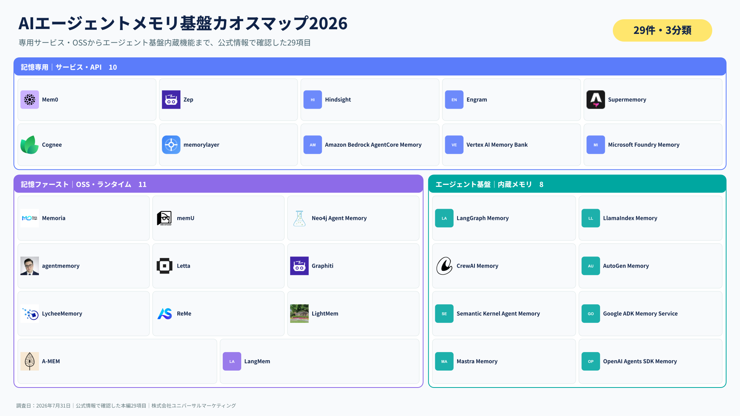Viewport: 740px width, 416px height.
Task: Click the LangMem name text
Action: coord(257,361)
